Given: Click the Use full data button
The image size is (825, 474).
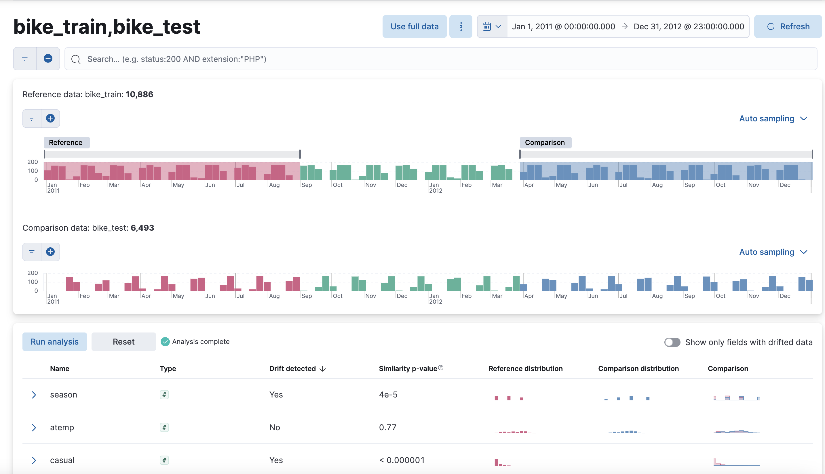Looking at the screenshot, I should (x=415, y=26).
